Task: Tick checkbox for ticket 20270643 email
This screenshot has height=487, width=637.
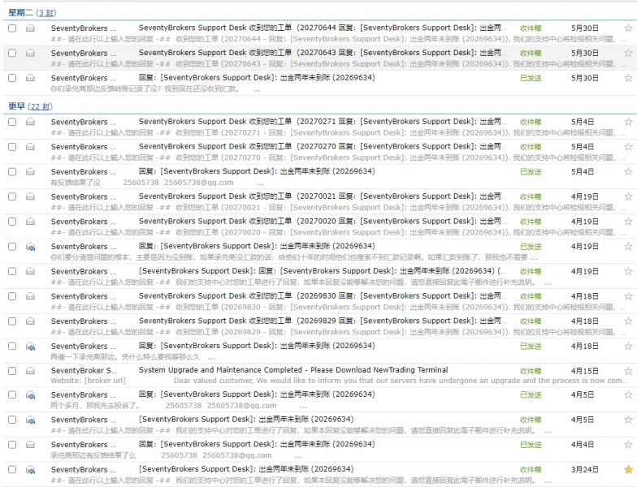Action: (12, 53)
